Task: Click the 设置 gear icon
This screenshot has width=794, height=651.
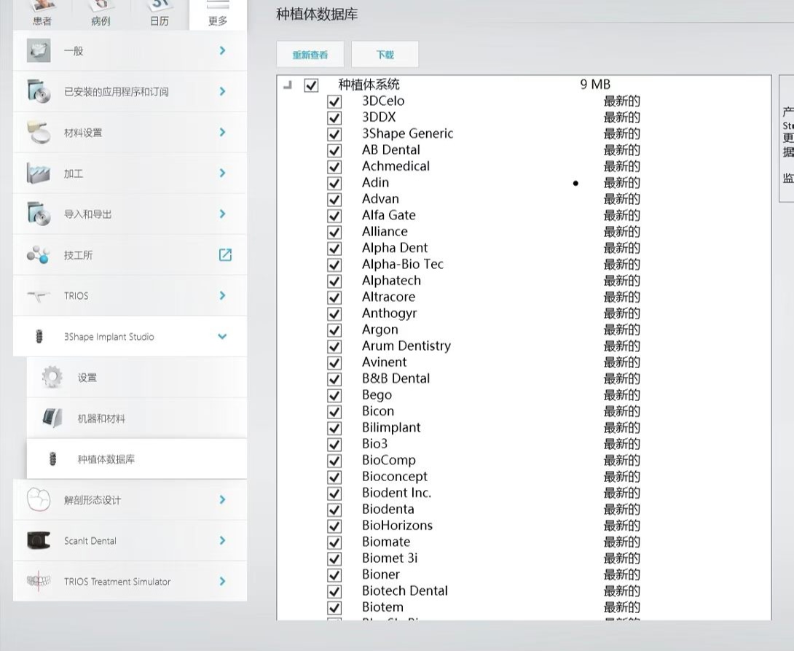Action: tap(52, 378)
